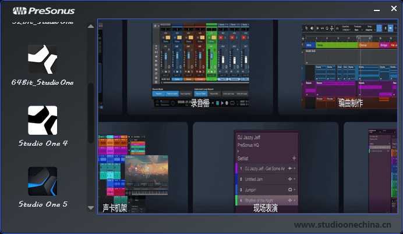The height and width of the screenshot is (234, 403).
Task: Select the 编曲制作 arrangement preview
Action: [x=350, y=67]
